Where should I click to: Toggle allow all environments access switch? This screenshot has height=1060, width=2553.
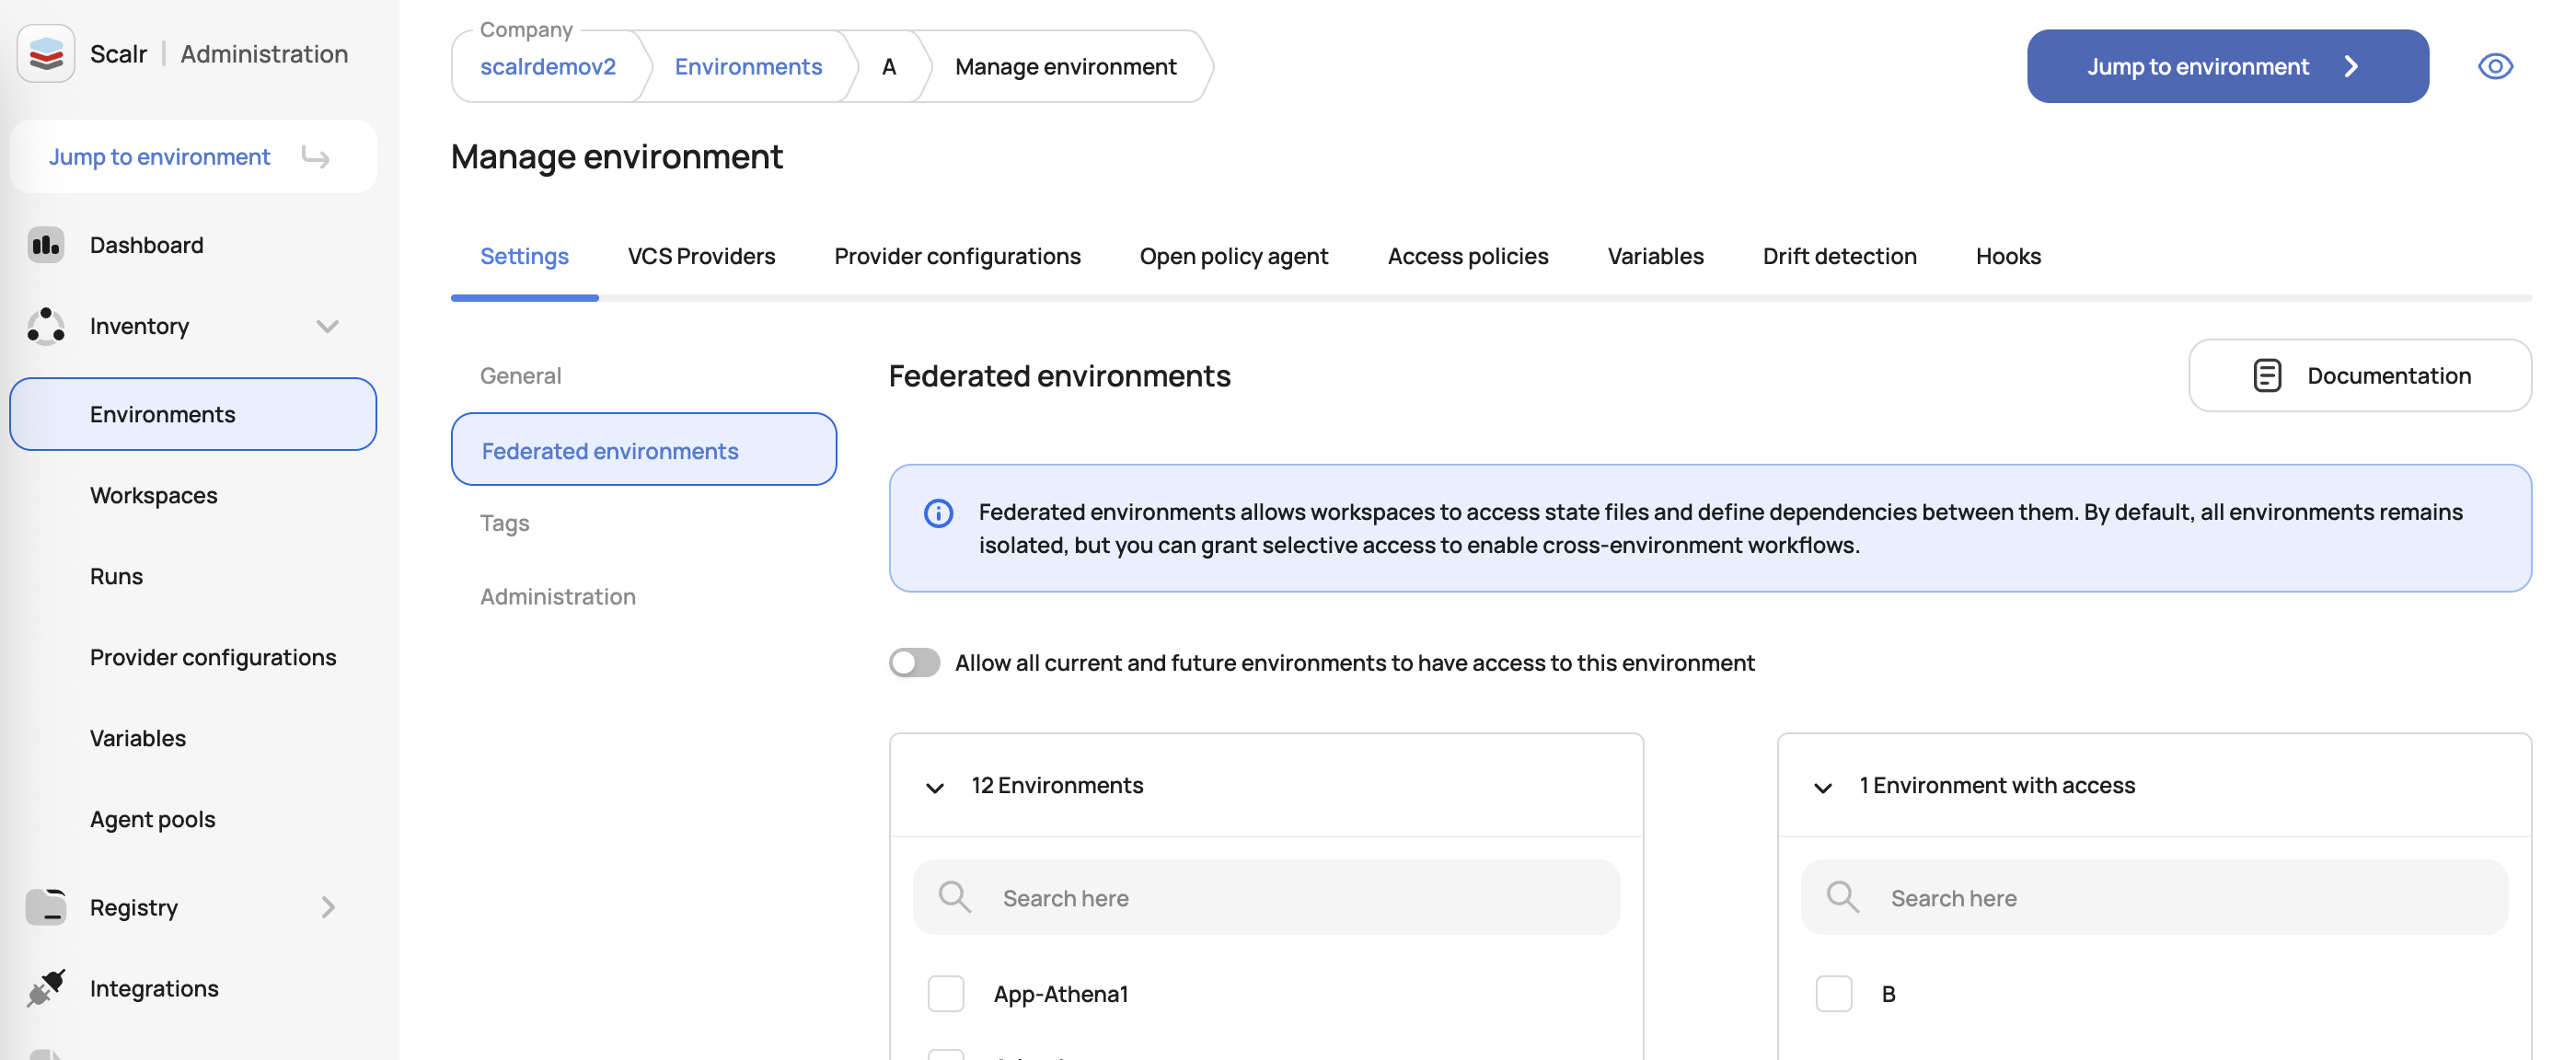(x=914, y=662)
